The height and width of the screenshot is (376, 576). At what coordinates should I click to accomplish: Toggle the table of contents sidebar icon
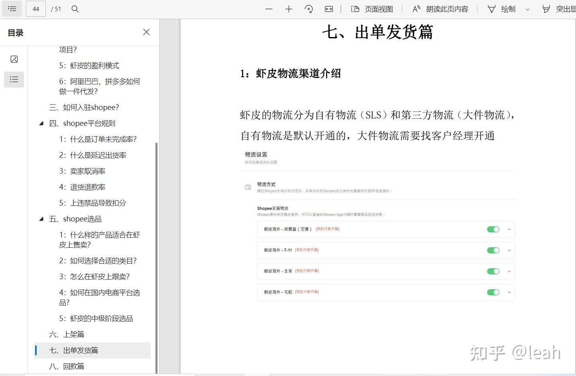point(12,8)
